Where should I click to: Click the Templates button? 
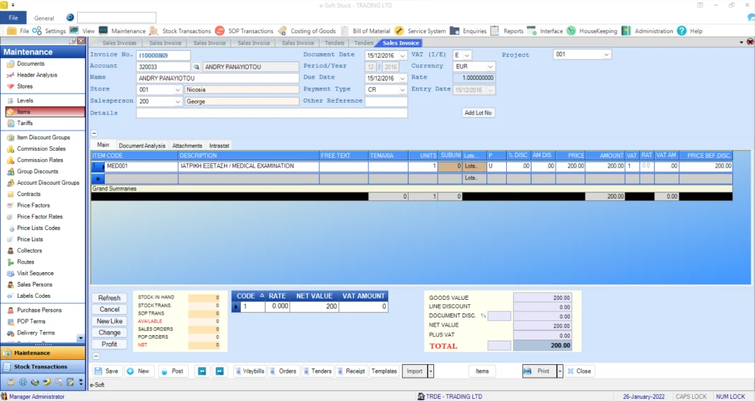click(384, 371)
